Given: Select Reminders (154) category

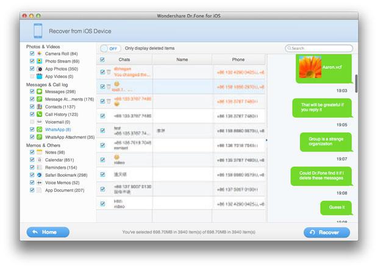Looking at the screenshot, I should (61, 167).
